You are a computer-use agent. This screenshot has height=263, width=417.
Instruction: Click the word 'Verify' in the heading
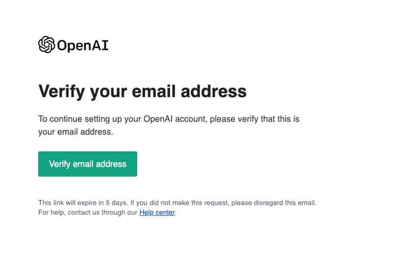(61, 91)
